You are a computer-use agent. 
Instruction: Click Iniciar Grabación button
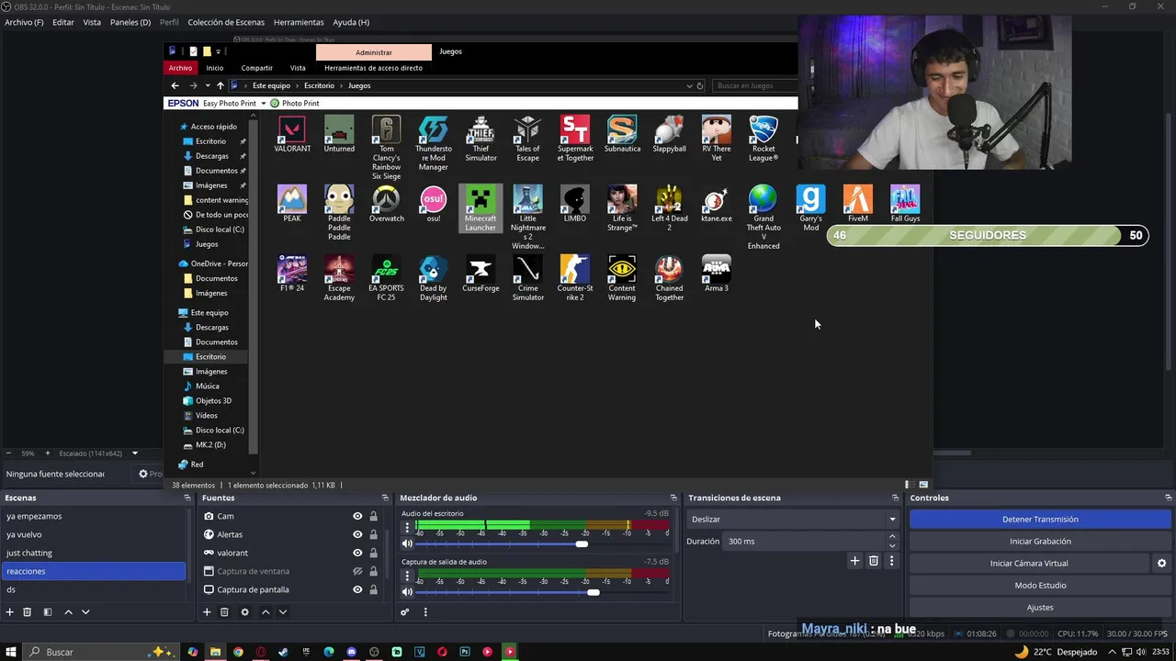(x=1040, y=541)
